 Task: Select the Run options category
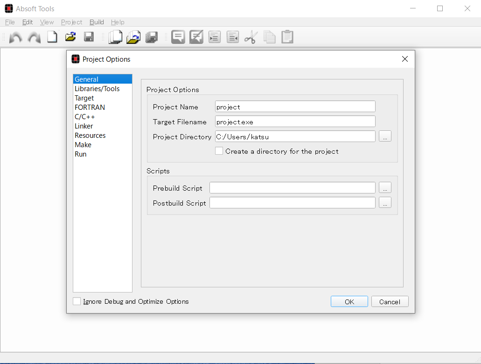[x=103, y=154]
